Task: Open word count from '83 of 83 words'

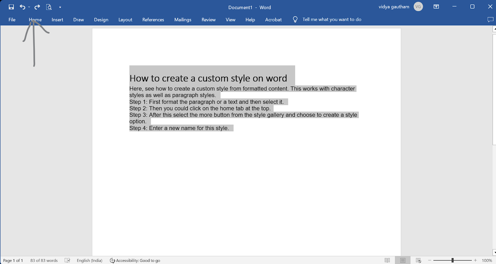Action: 44,261
